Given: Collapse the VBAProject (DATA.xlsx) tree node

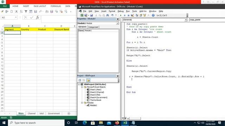Looking at the screenshot, I should [x=79, y=84].
